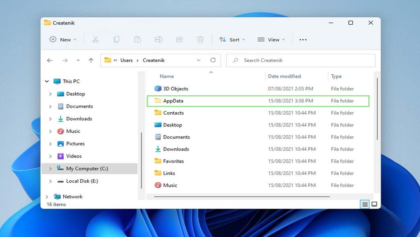Toggle the Name column sort order
This screenshot has width=420, height=237.
tap(167, 76)
